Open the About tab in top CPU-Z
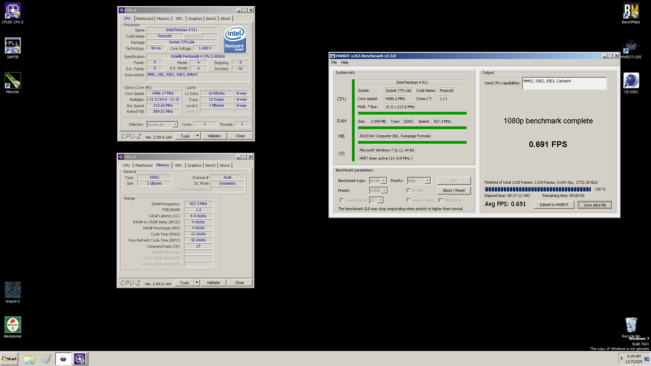651x366 pixels. pyautogui.click(x=225, y=19)
